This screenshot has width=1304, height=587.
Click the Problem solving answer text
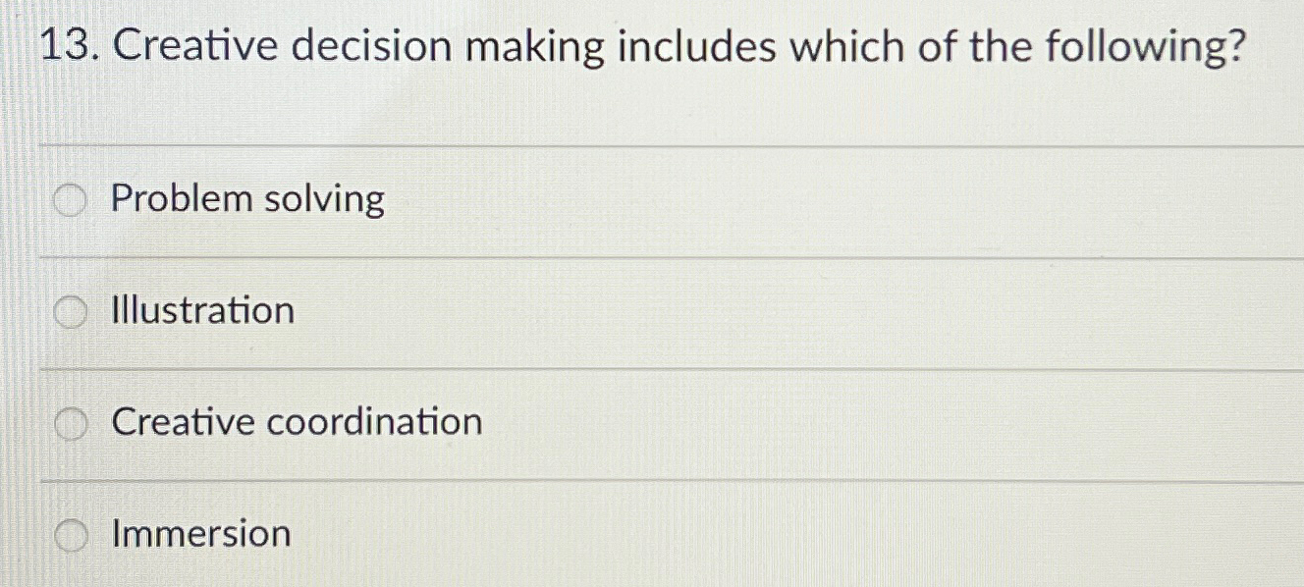(x=246, y=200)
